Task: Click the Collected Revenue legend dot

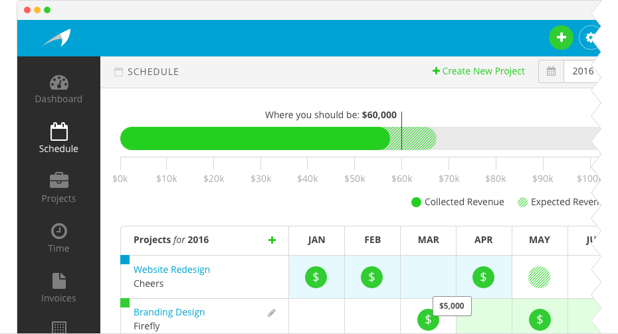Action: 416,203
